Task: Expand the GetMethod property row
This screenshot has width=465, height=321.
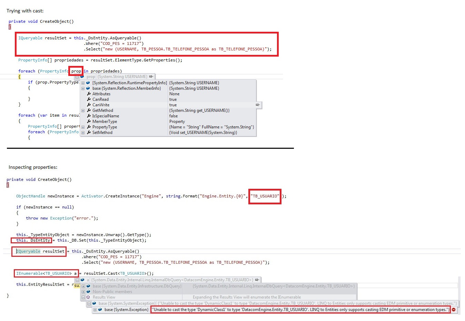Action: coord(83,110)
